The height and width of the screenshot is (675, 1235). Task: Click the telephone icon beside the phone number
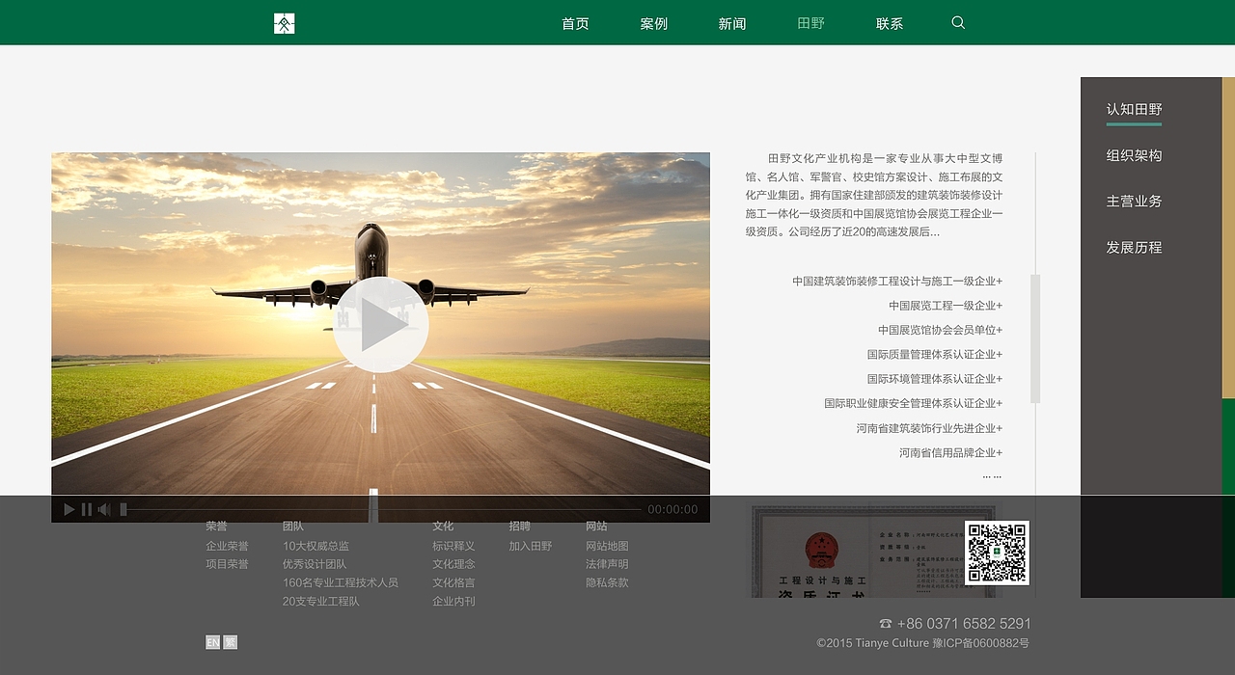coord(886,624)
